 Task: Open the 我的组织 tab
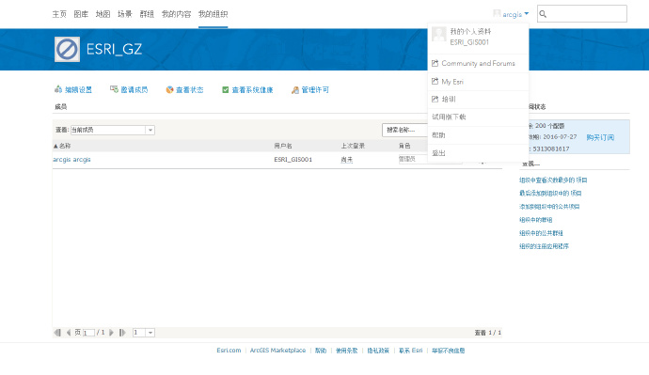point(214,14)
